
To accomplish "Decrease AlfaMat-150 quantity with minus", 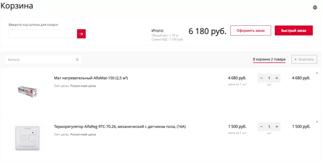I will tap(261, 78).
